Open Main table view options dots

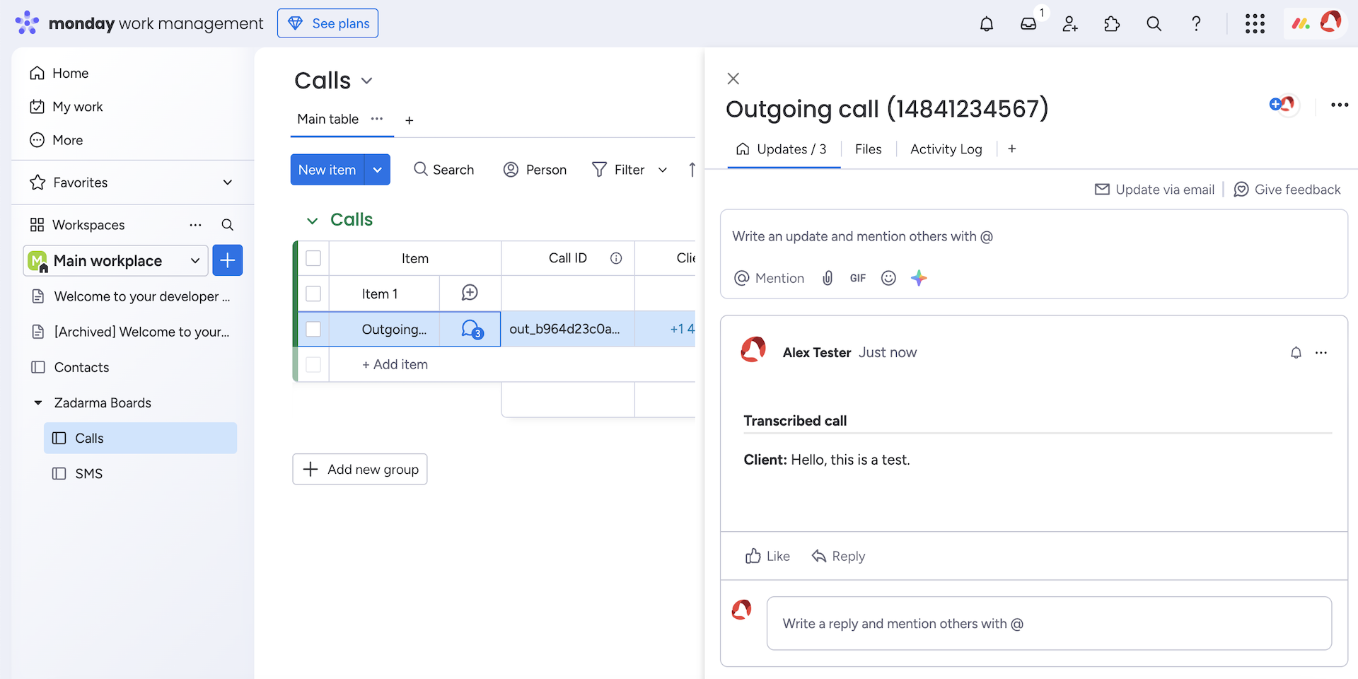pos(377,119)
